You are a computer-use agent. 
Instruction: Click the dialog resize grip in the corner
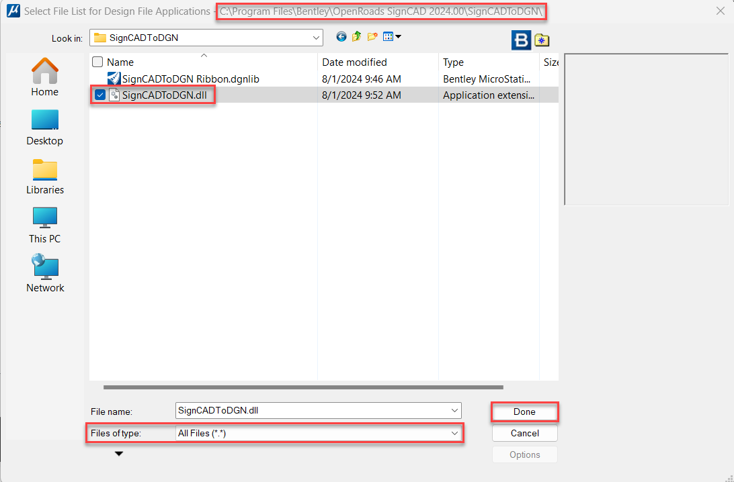coord(729,477)
